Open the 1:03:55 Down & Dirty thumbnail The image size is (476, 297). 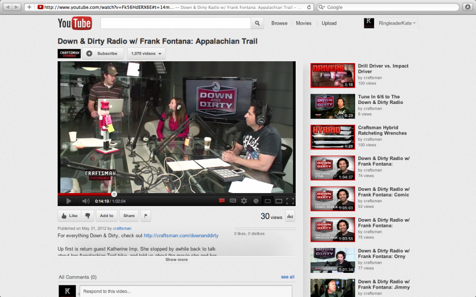coord(333,230)
